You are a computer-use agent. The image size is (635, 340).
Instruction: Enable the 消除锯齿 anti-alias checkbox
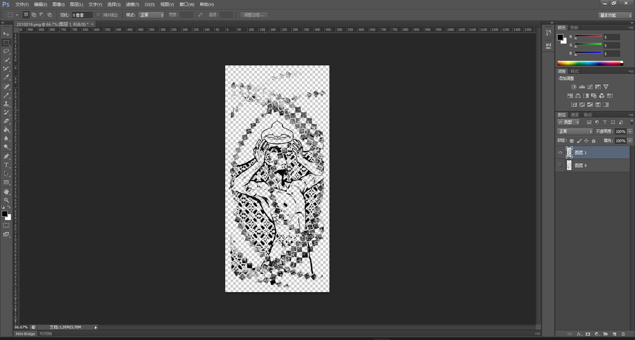click(98, 15)
